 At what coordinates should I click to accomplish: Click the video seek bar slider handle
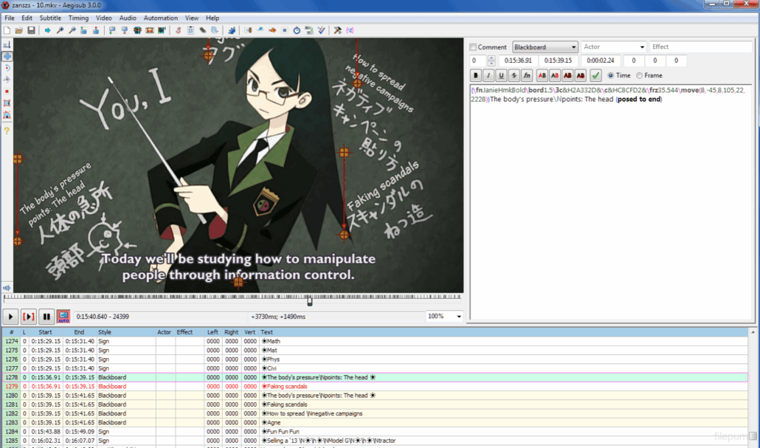310,300
